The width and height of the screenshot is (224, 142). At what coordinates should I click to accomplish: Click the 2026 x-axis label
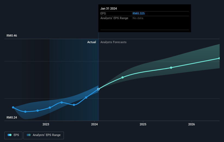(x=192, y=124)
